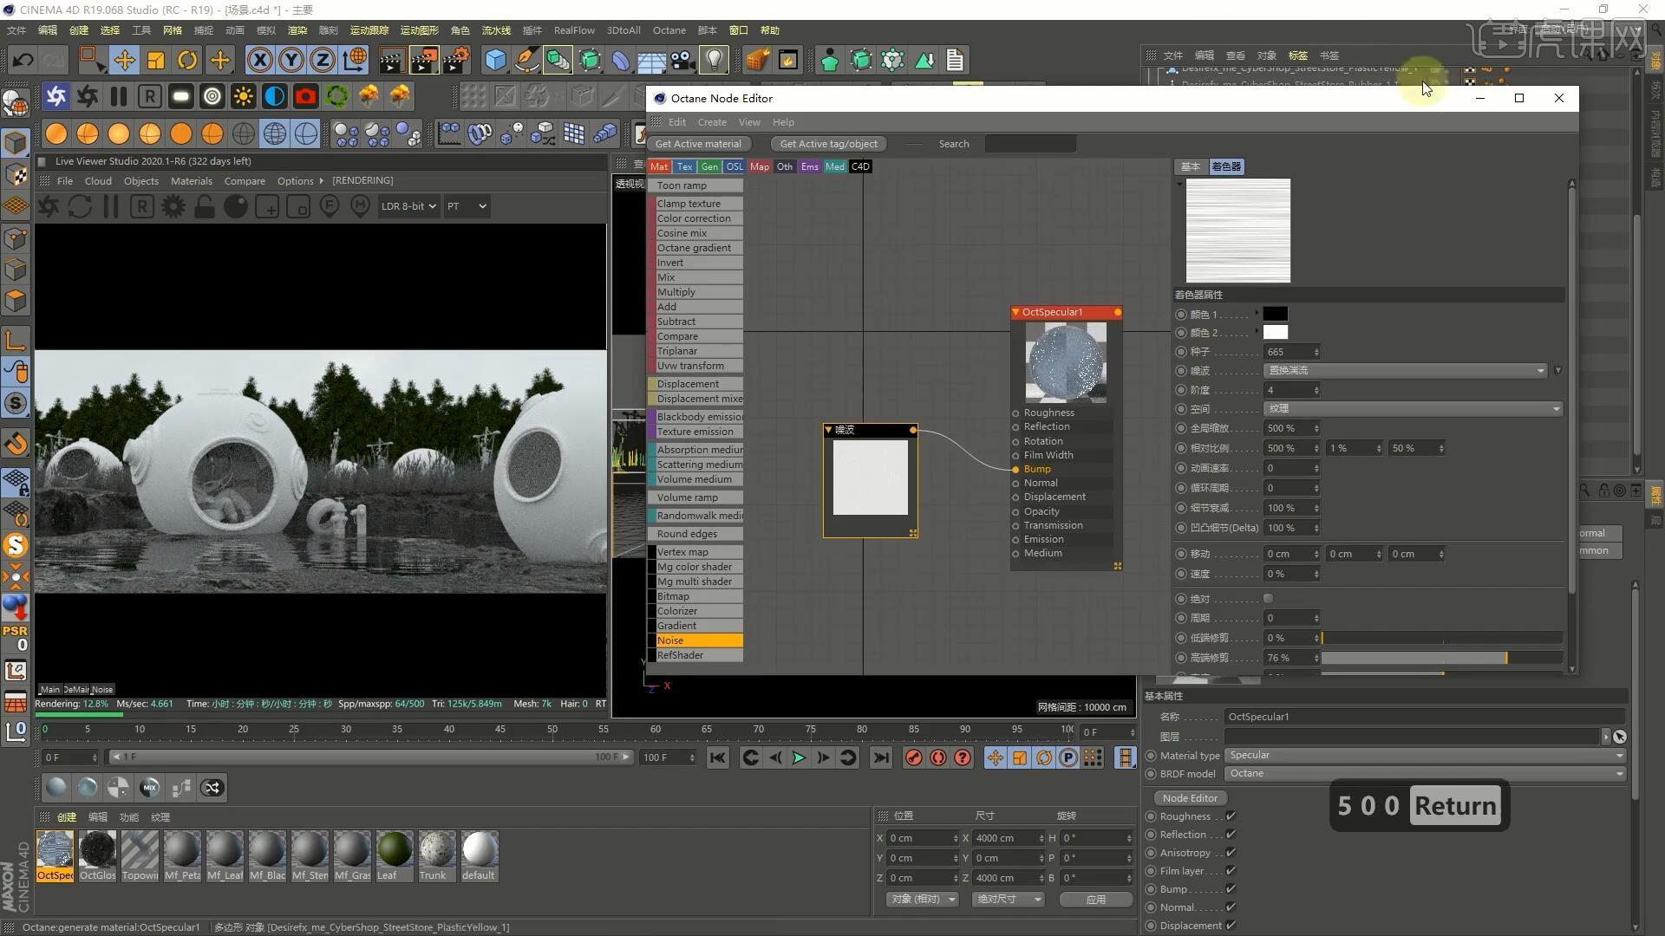
Task: Open the 噪波 noise type dropdown
Action: point(1405,370)
